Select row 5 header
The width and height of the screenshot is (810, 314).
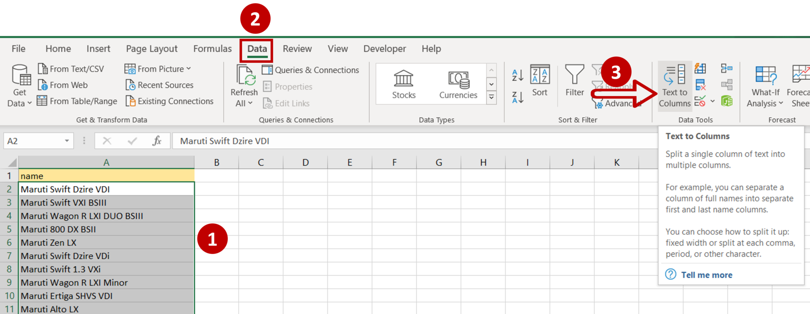(x=9, y=229)
